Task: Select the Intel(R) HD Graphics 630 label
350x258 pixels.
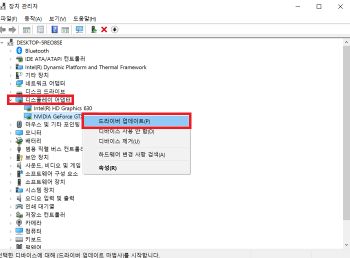Action: 62,108
